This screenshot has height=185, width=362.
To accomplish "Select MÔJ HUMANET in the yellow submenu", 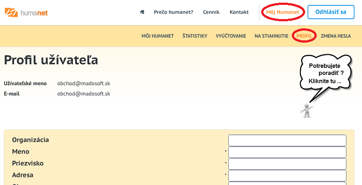I will coord(157,36).
